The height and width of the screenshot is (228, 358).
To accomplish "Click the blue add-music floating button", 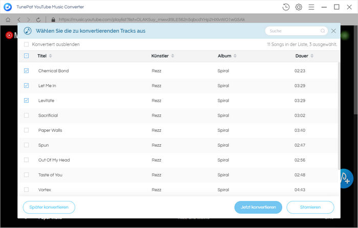I will [347, 179].
